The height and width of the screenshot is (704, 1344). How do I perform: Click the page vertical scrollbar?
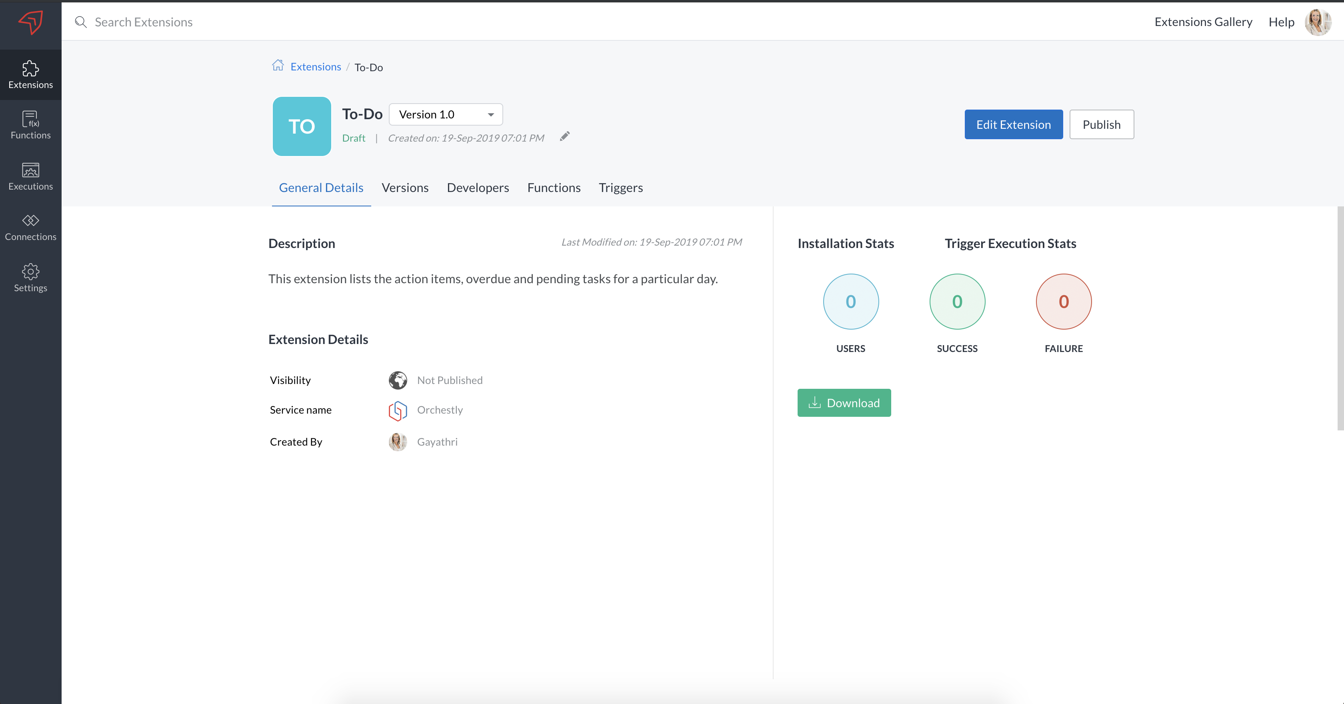pyautogui.click(x=1340, y=318)
